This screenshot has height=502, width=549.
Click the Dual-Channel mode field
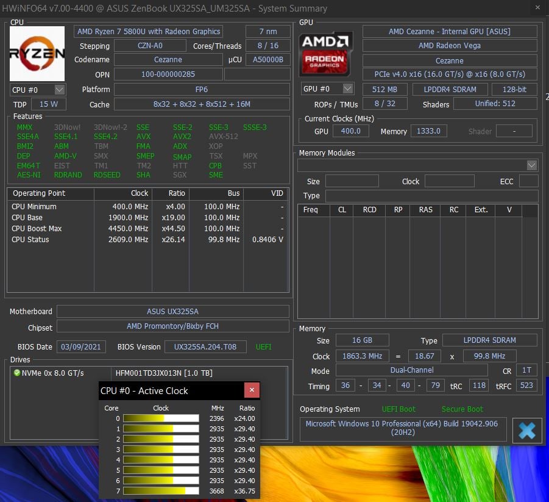click(412, 370)
